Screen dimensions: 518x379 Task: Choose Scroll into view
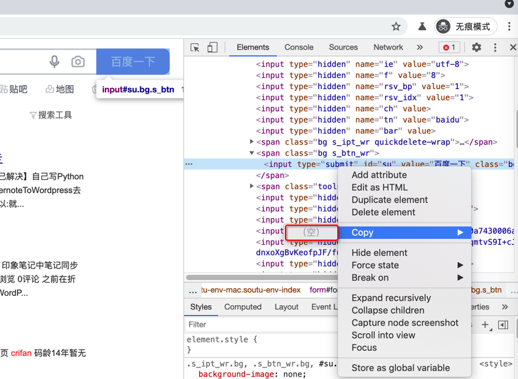click(x=405, y=335)
